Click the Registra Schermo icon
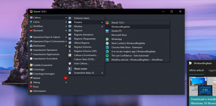Screen dimensions: 216x106 coord(70,47)
